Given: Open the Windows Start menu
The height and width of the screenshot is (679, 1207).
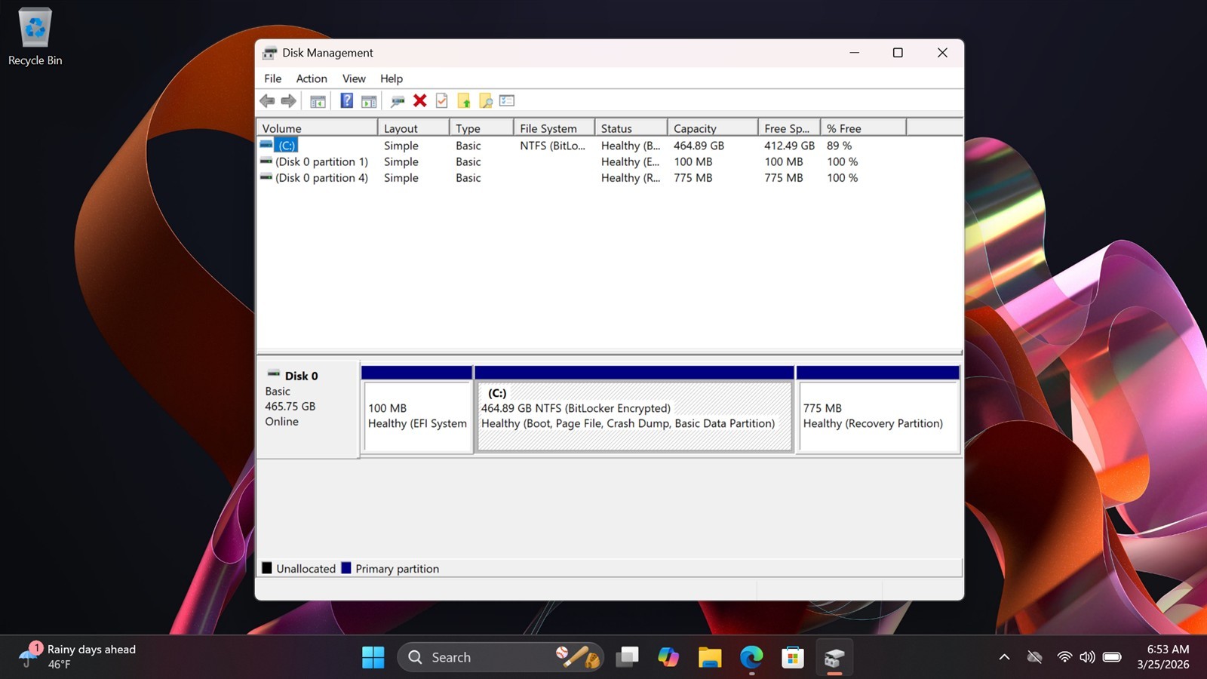Looking at the screenshot, I should click(x=373, y=657).
